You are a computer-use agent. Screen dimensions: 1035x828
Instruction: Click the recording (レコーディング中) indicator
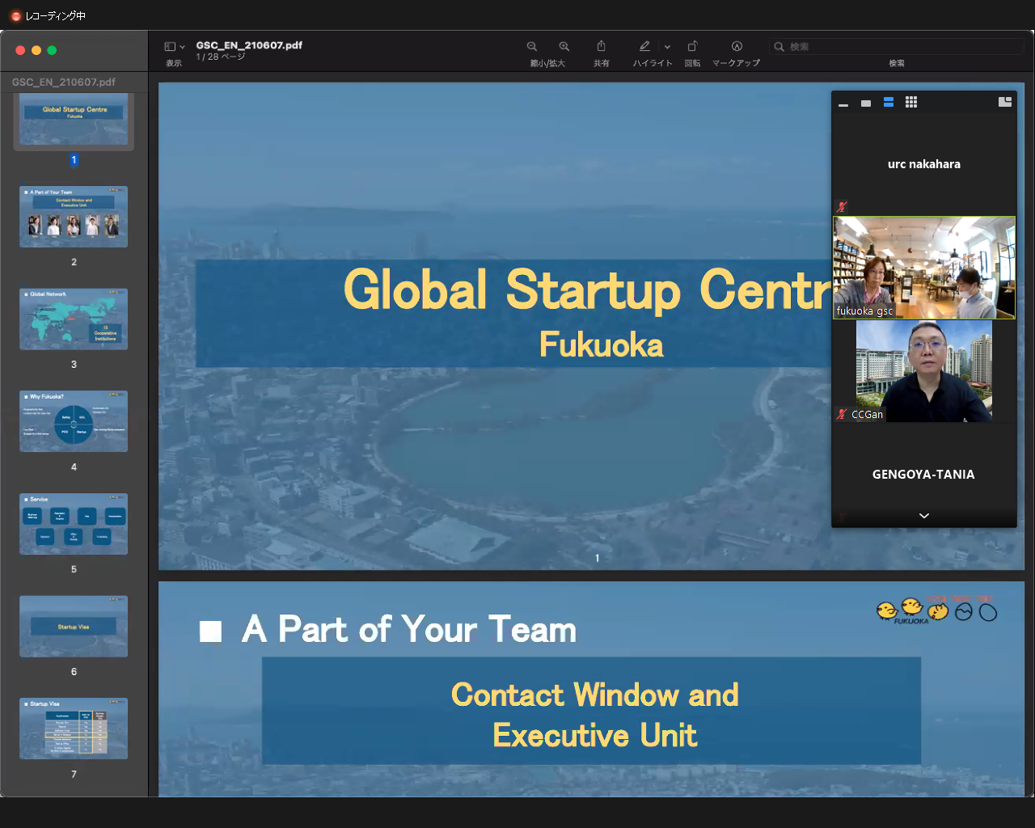point(49,16)
